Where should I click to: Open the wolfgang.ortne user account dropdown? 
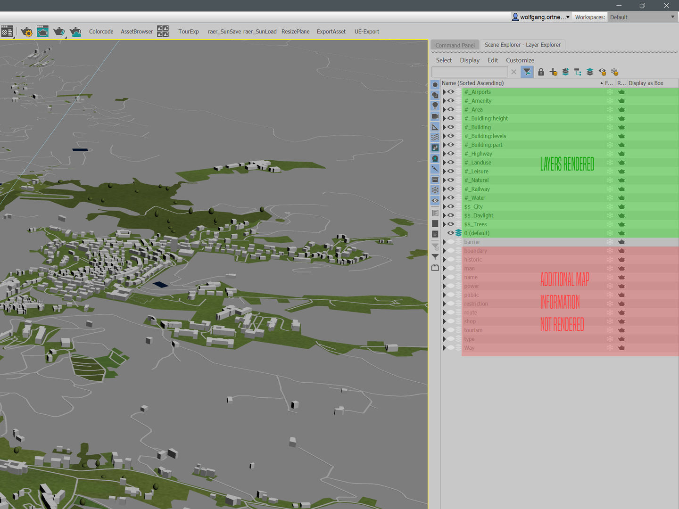click(541, 17)
